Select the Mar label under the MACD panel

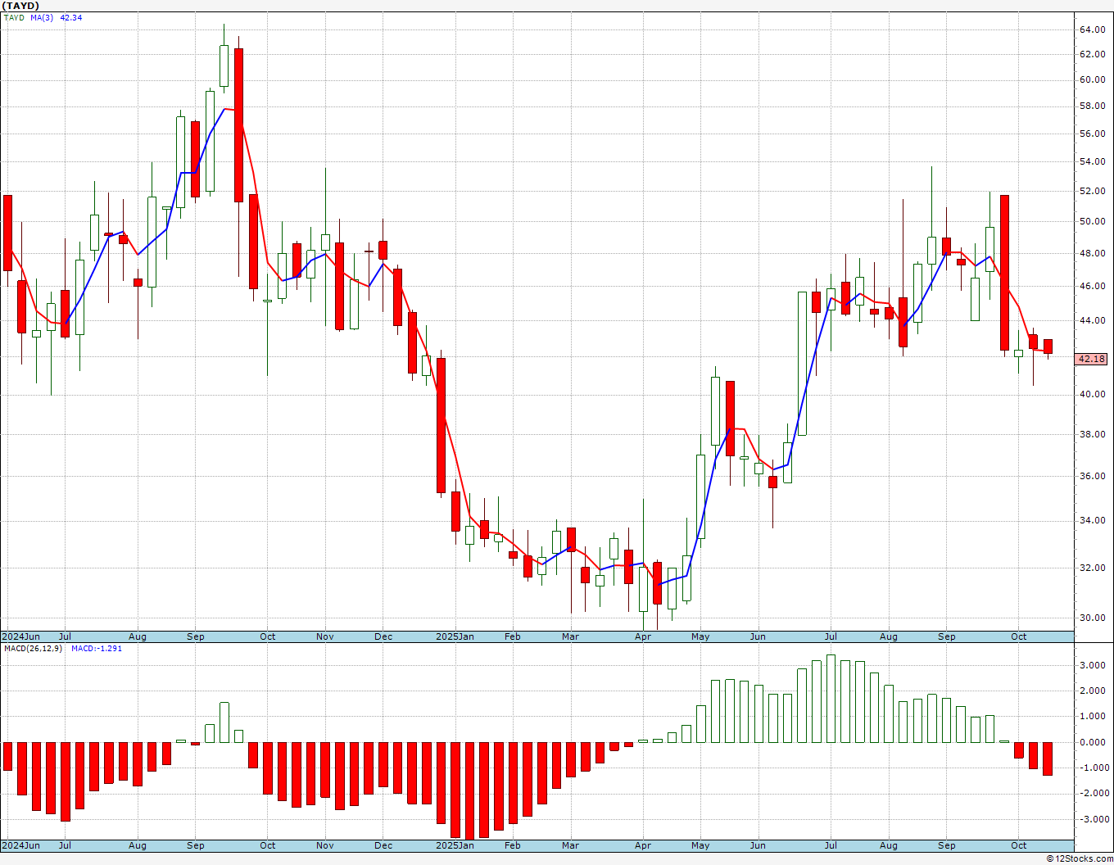570,845
